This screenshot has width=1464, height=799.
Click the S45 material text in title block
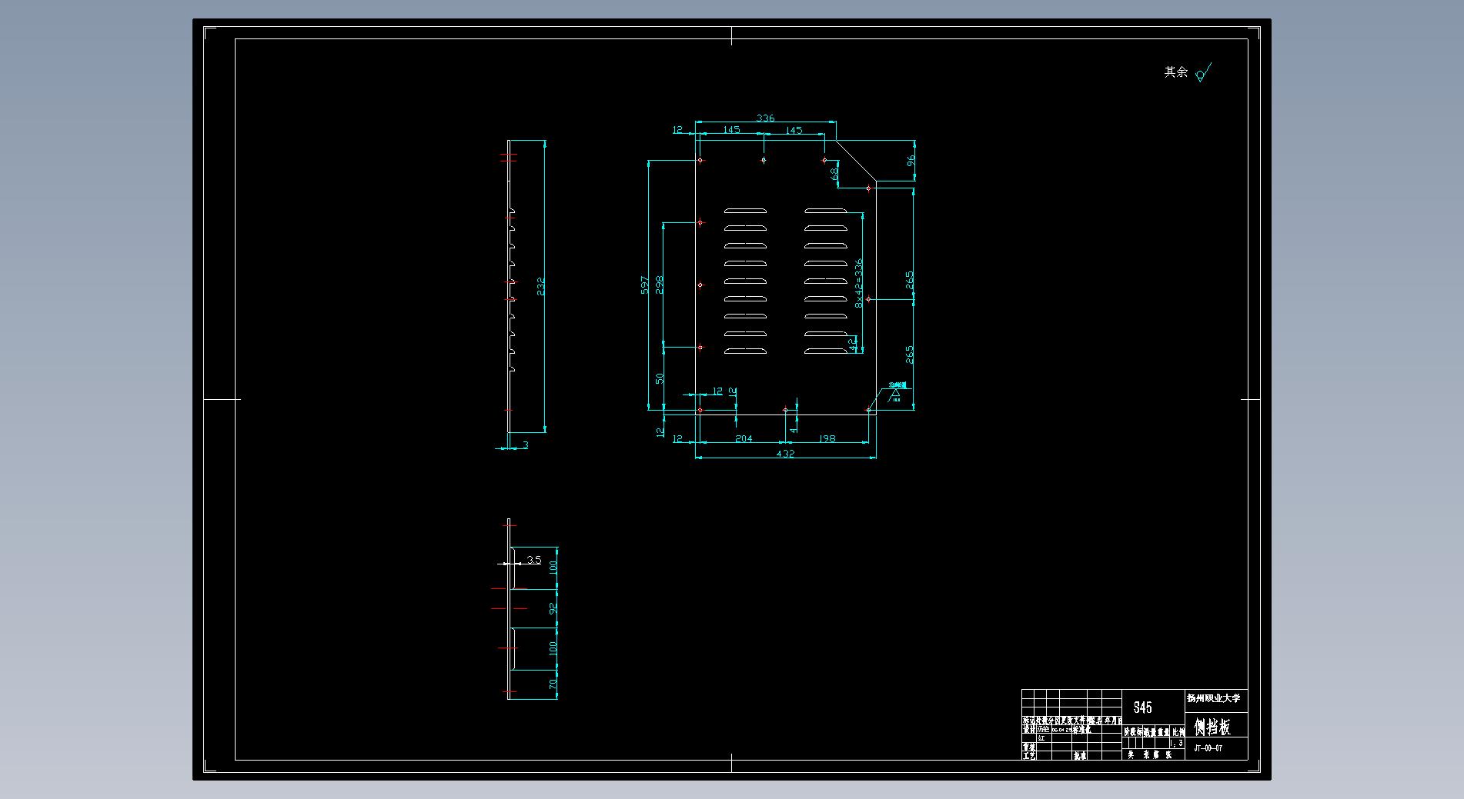1142,707
